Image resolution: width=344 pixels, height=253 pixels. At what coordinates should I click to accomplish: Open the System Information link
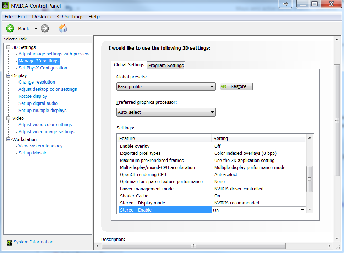33,242
